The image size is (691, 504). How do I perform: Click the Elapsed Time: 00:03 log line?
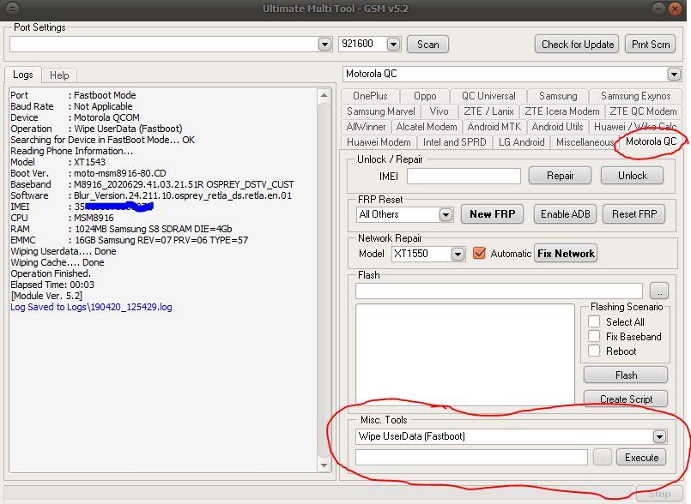52,285
